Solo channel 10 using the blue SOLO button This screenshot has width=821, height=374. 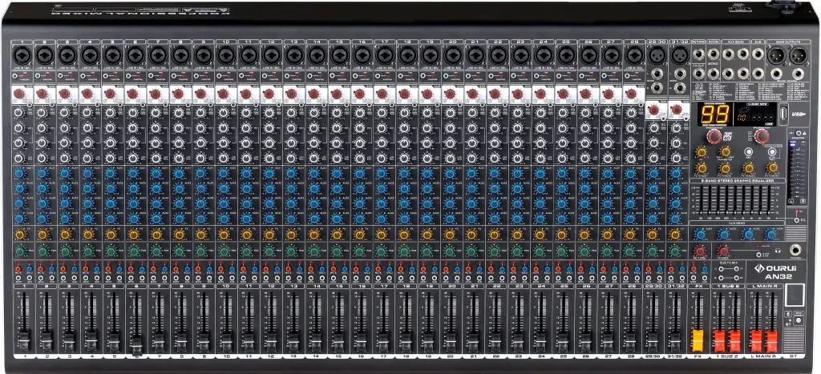(233, 269)
